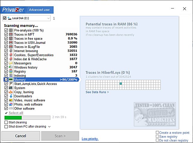Click the Windows history clock icon

point(11,67)
